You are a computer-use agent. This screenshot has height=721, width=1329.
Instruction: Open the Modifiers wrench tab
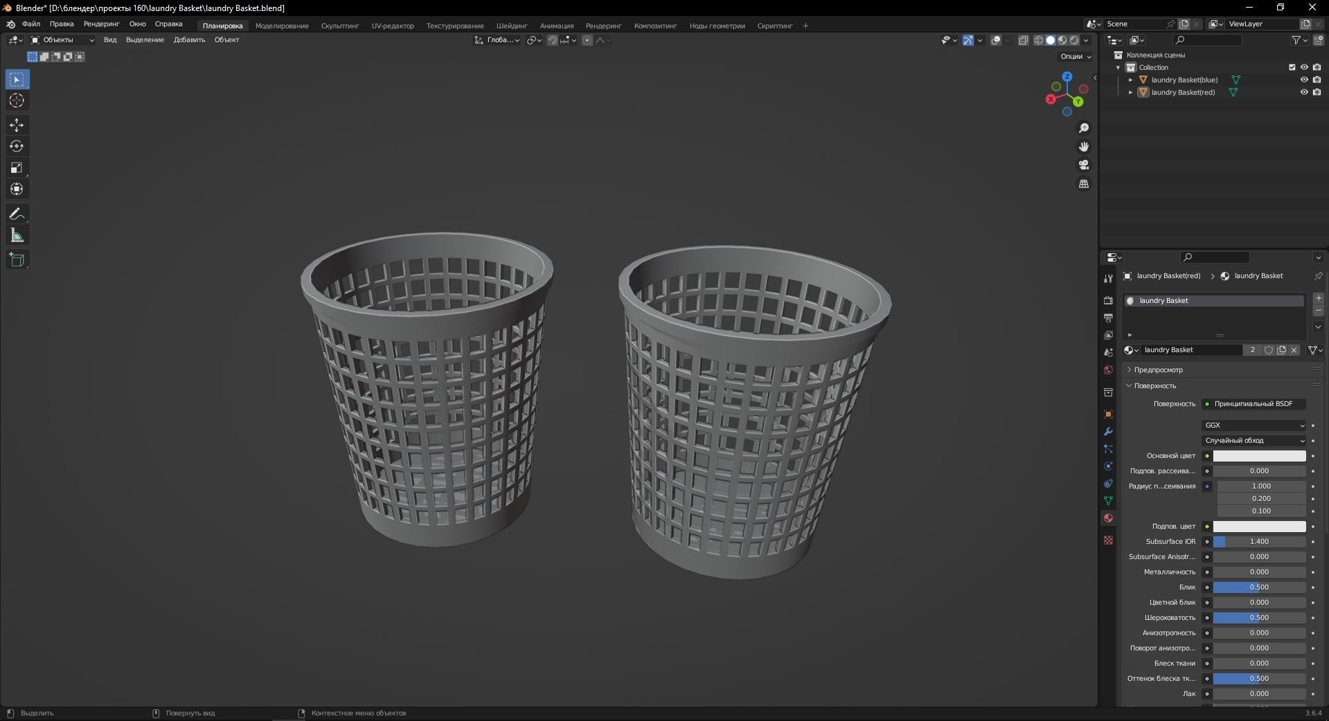(1108, 431)
